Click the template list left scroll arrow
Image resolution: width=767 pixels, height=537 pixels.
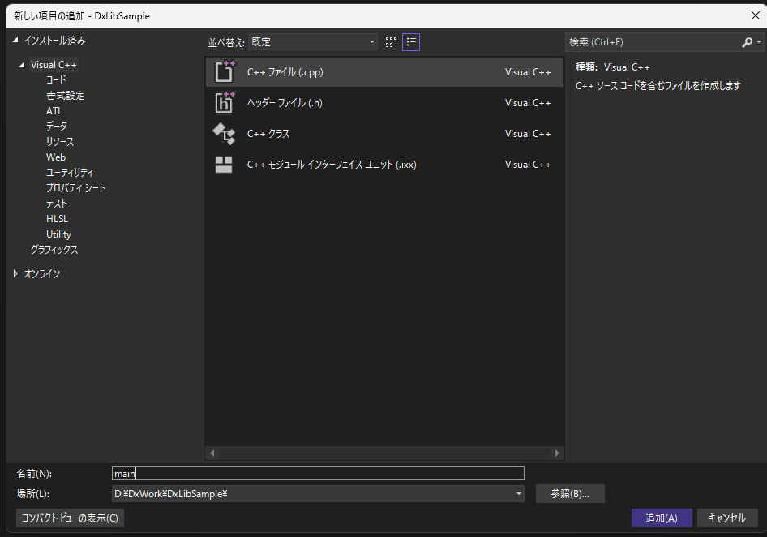(x=212, y=453)
